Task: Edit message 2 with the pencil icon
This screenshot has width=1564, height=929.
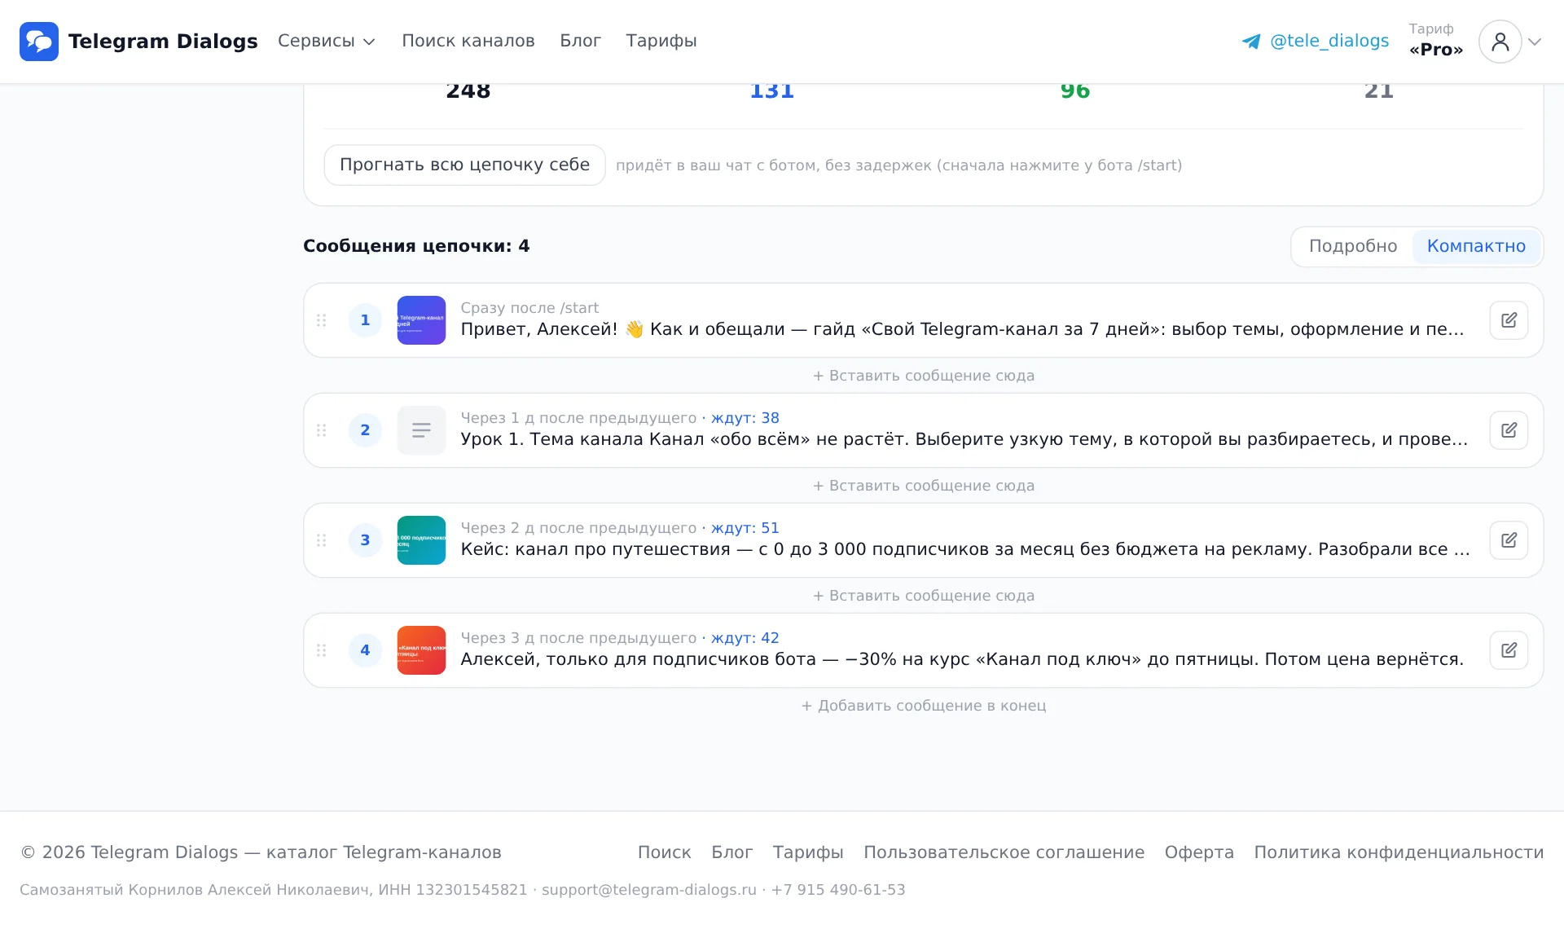Action: [1509, 430]
